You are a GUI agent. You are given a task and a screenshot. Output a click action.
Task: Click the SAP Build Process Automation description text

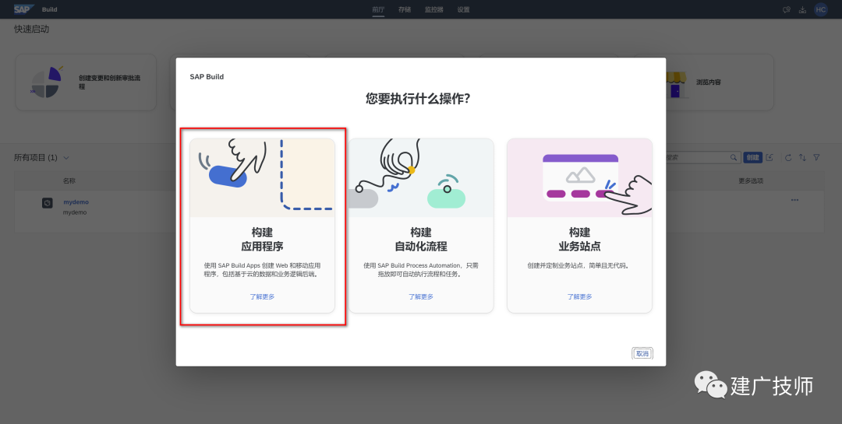421,270
